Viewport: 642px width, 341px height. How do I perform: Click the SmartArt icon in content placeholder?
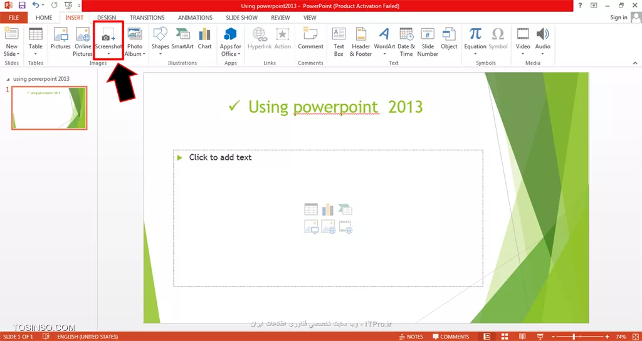pyautogui.click(x=345, y=209)
